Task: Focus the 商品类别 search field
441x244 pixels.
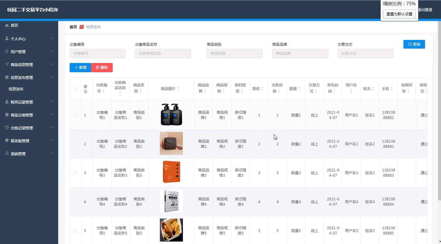Action: tap(235, 53)
